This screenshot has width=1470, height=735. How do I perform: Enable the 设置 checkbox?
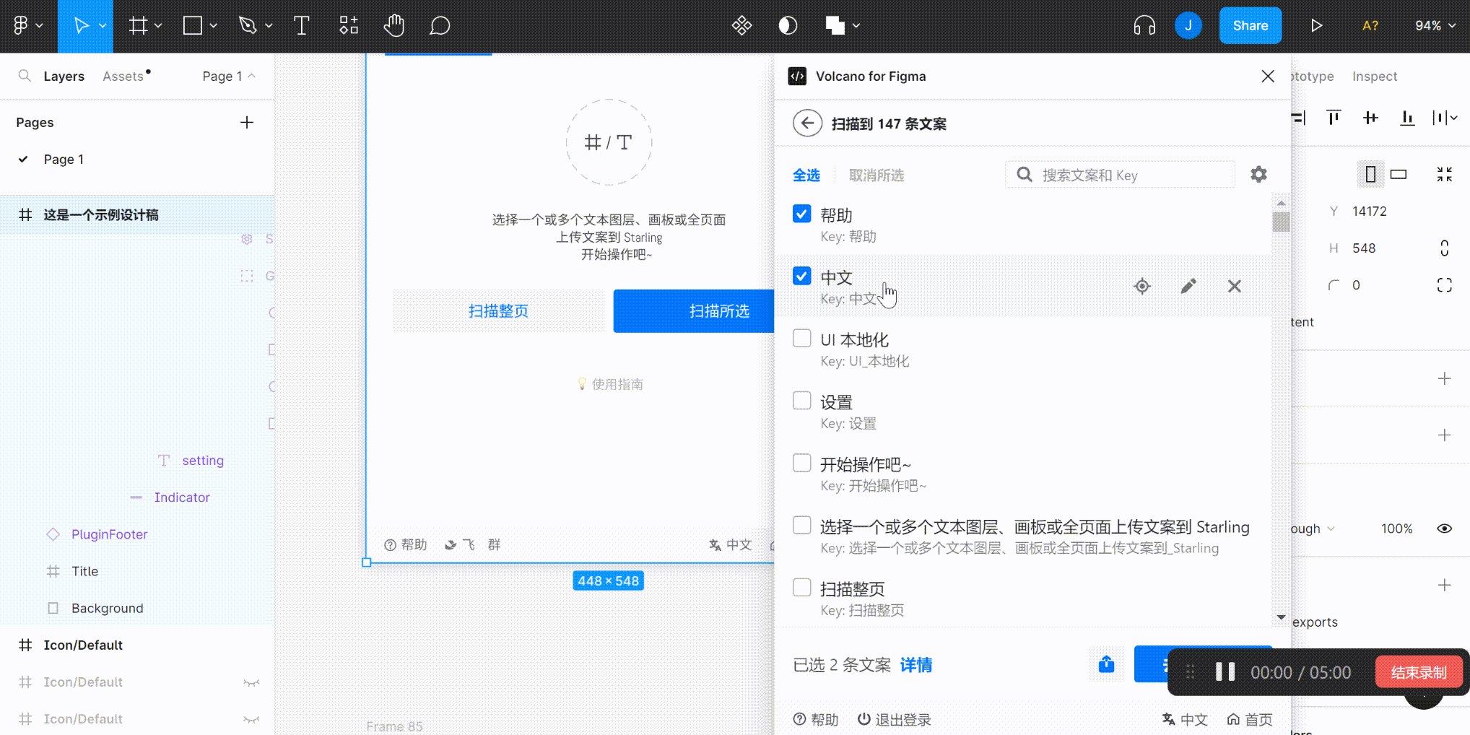(801, 401)
